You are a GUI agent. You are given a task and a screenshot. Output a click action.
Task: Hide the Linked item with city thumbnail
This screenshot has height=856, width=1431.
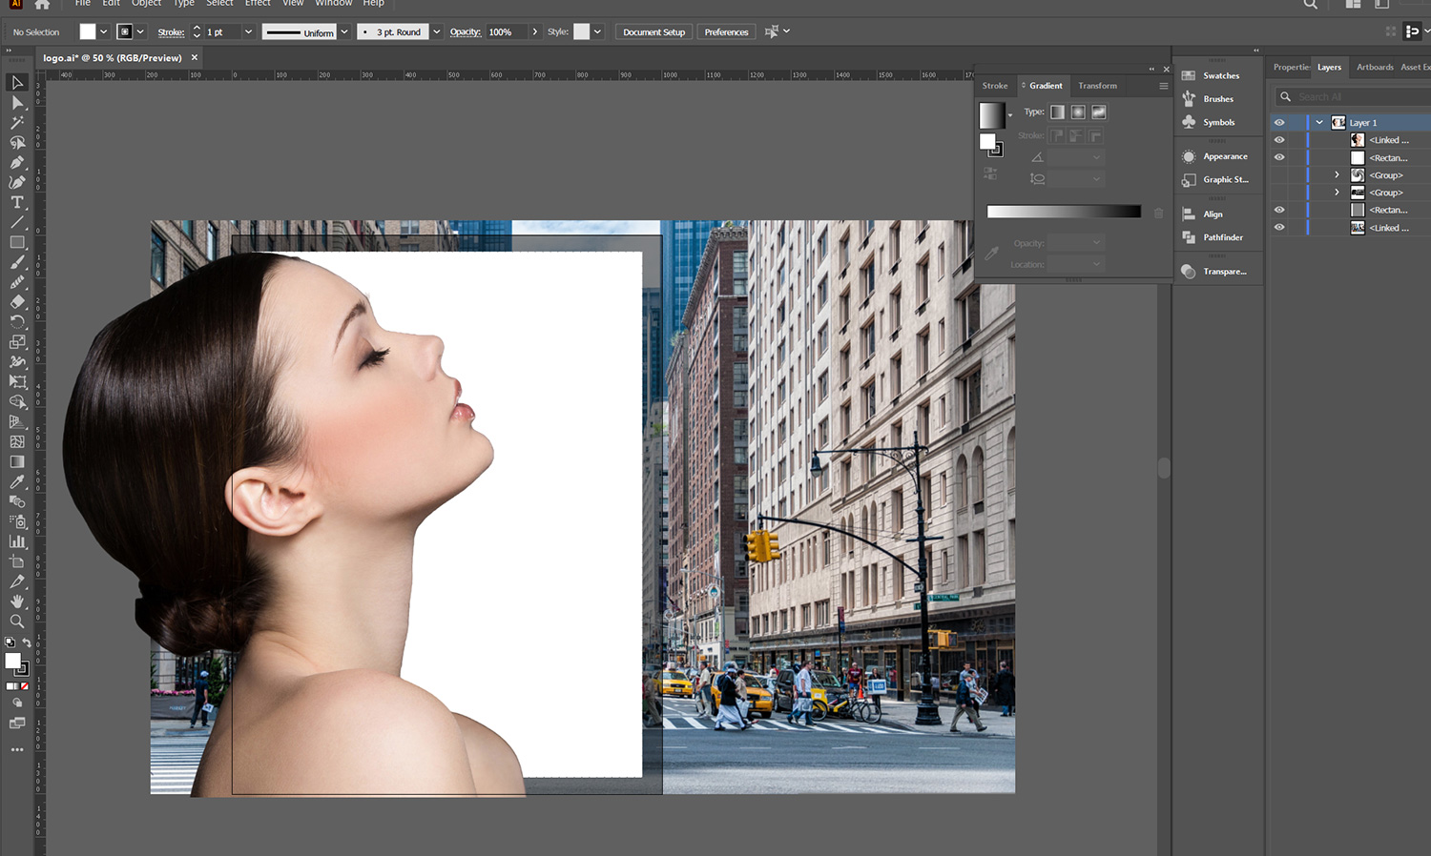(1279, 228)
